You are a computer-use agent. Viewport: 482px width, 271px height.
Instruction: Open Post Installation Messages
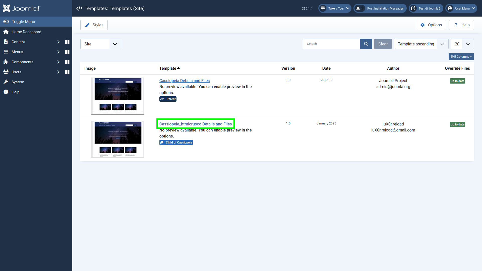point(380,8)
